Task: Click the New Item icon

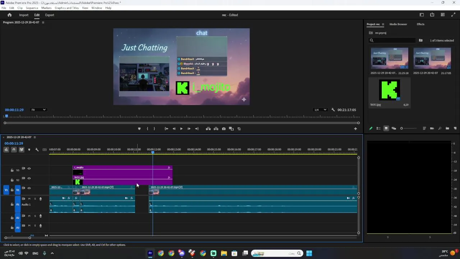Action: pos(455,128)
